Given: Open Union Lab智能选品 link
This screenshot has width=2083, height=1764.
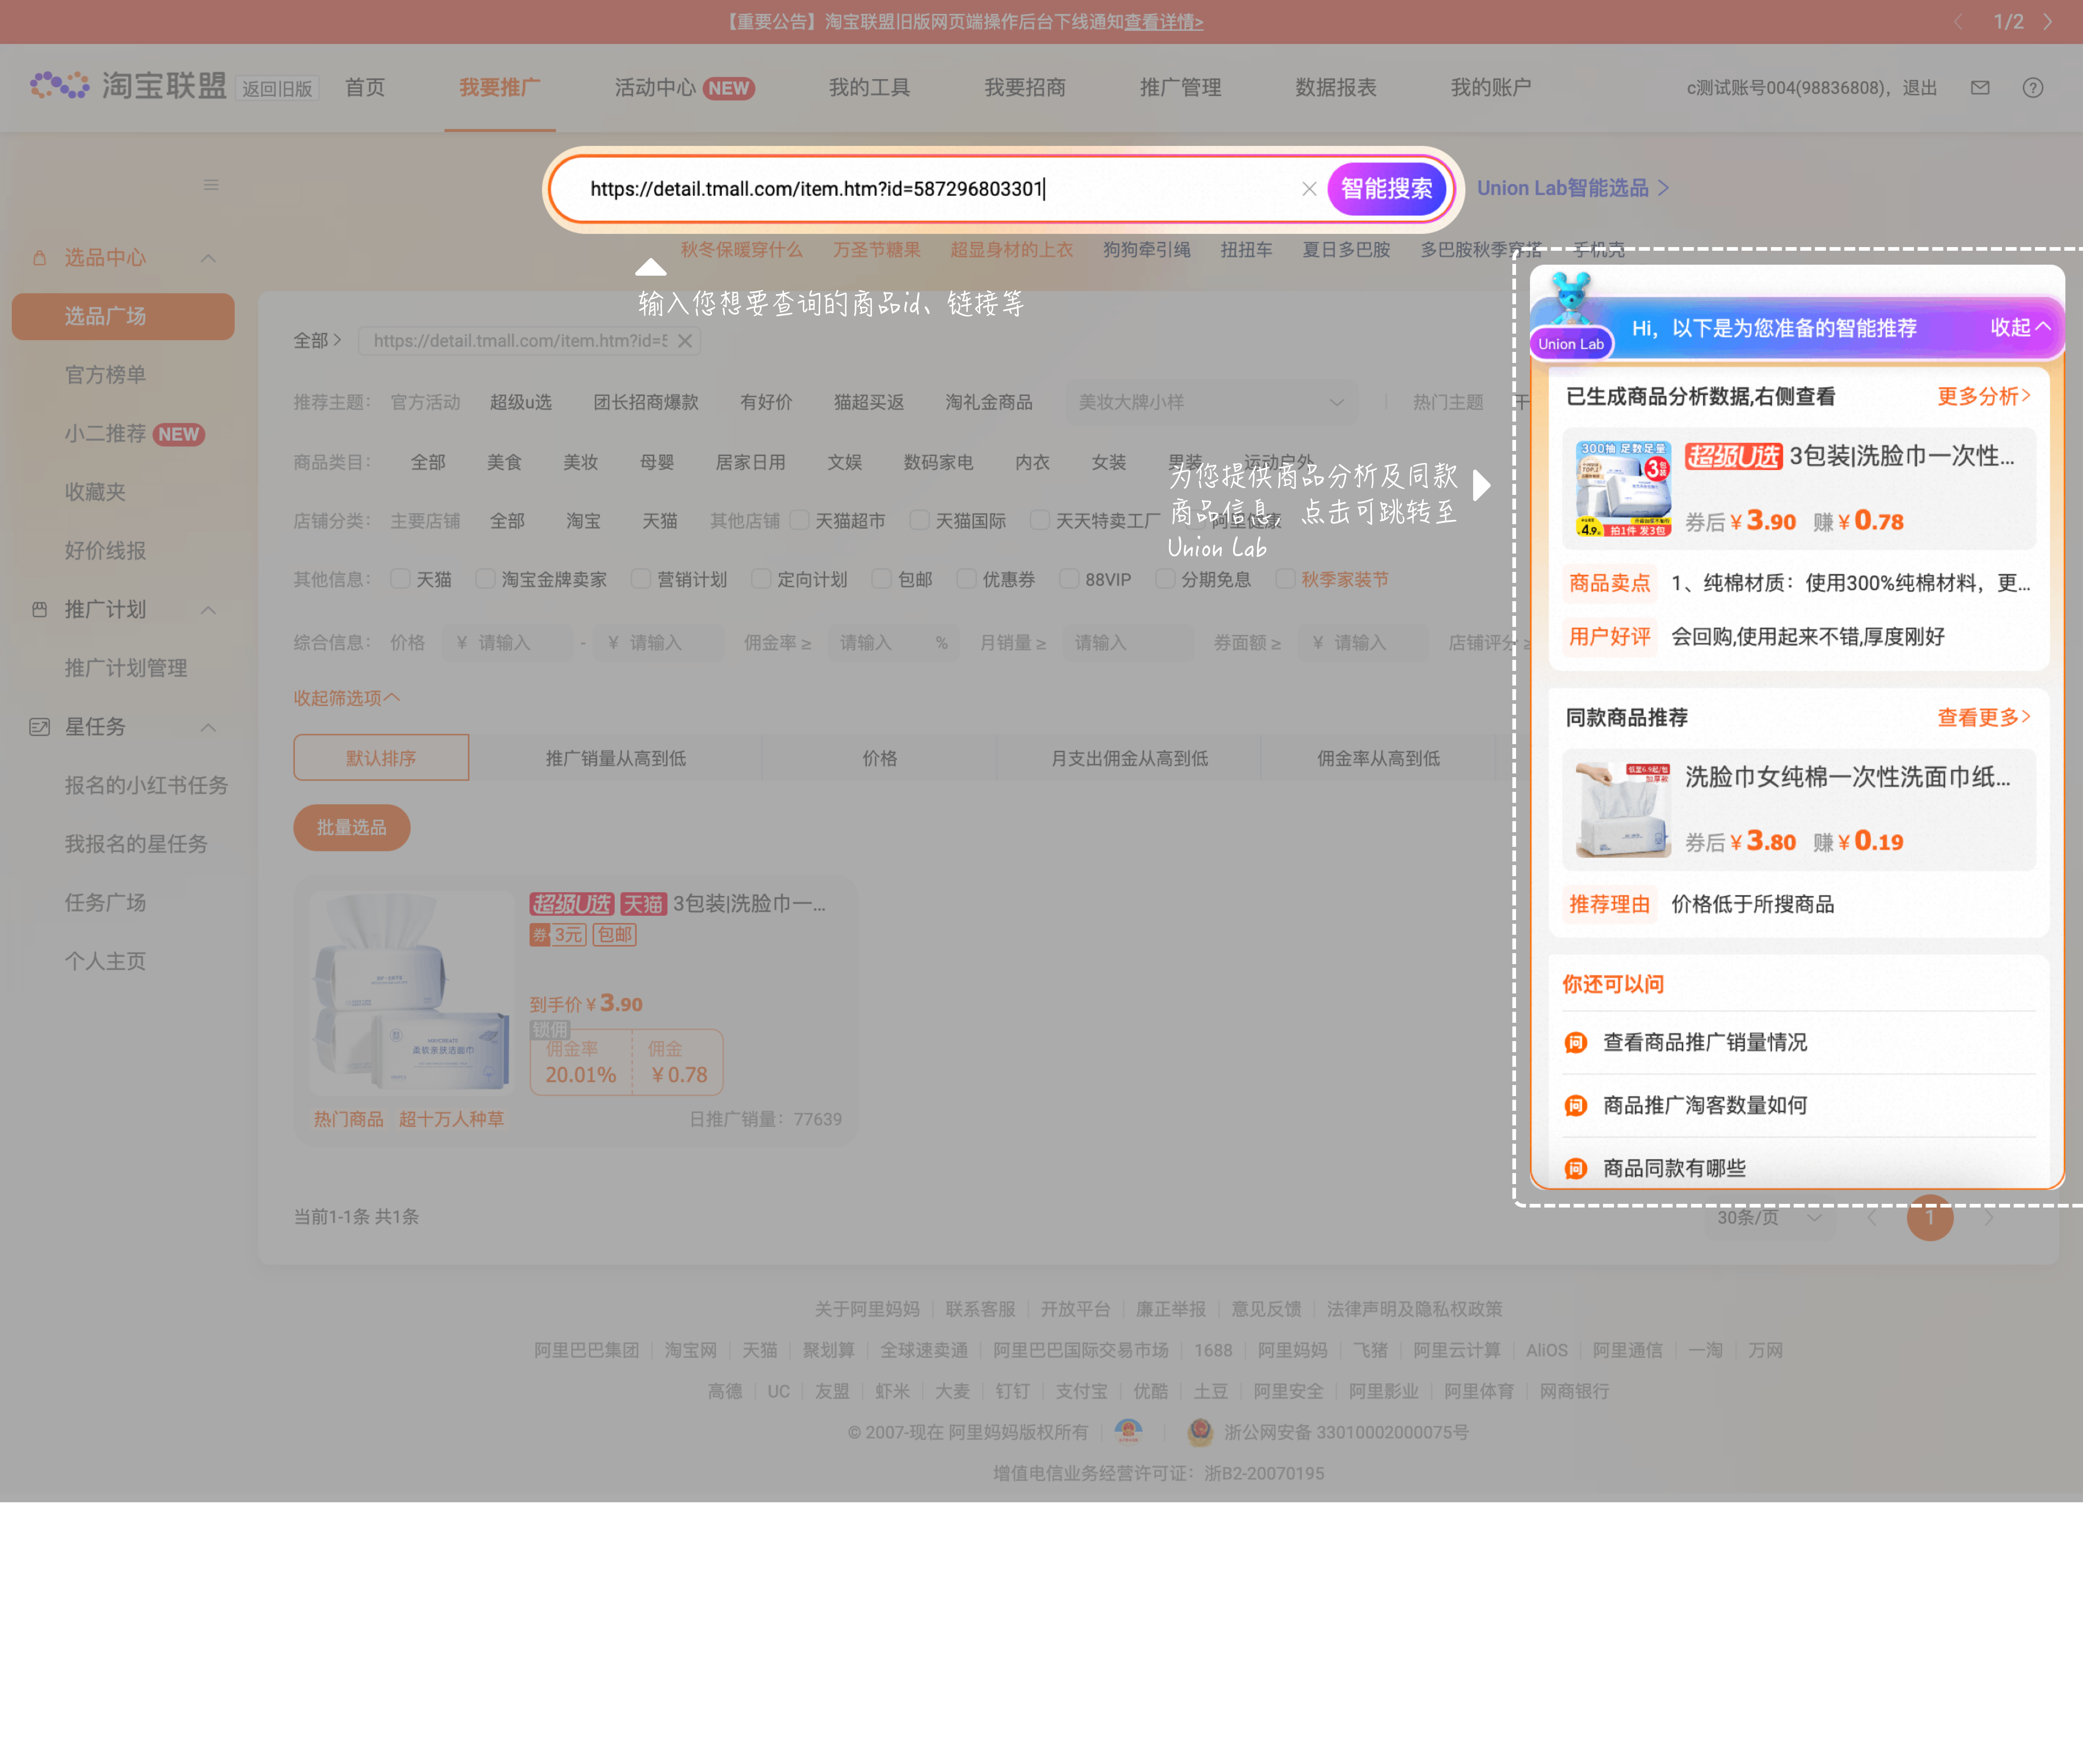Looking at the screenshot, I should point(1573,188).
